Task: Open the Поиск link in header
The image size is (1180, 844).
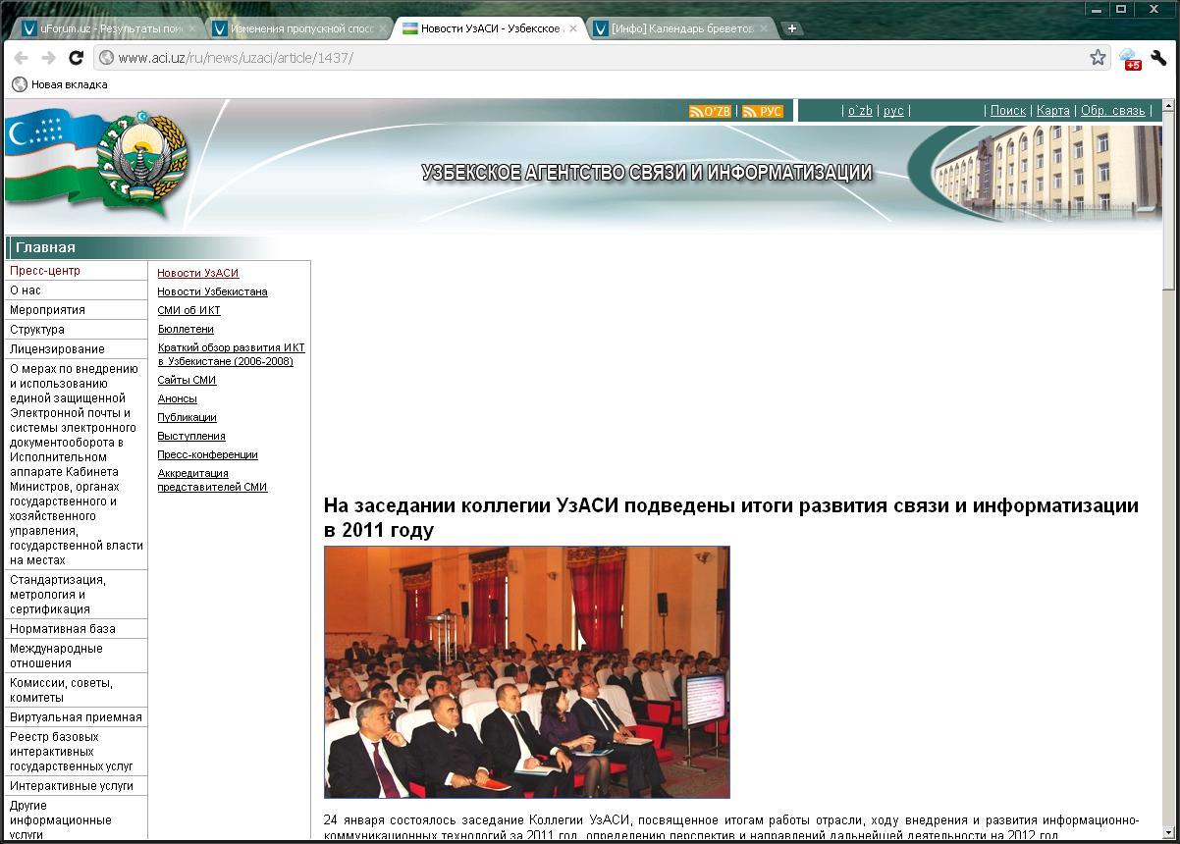Action: (x=1007, y=111)
